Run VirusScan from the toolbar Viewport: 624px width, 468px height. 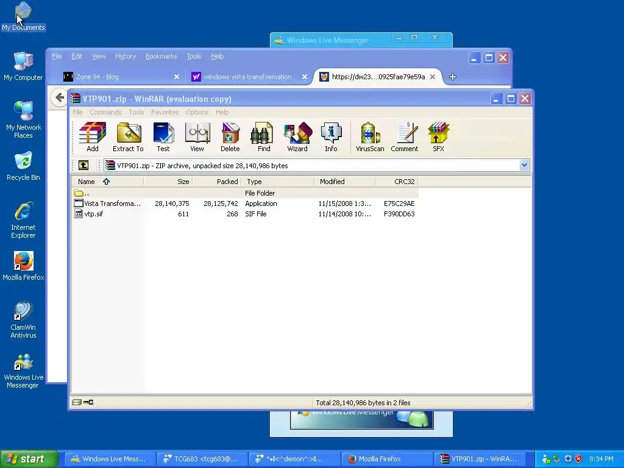[x=370, y=137]
